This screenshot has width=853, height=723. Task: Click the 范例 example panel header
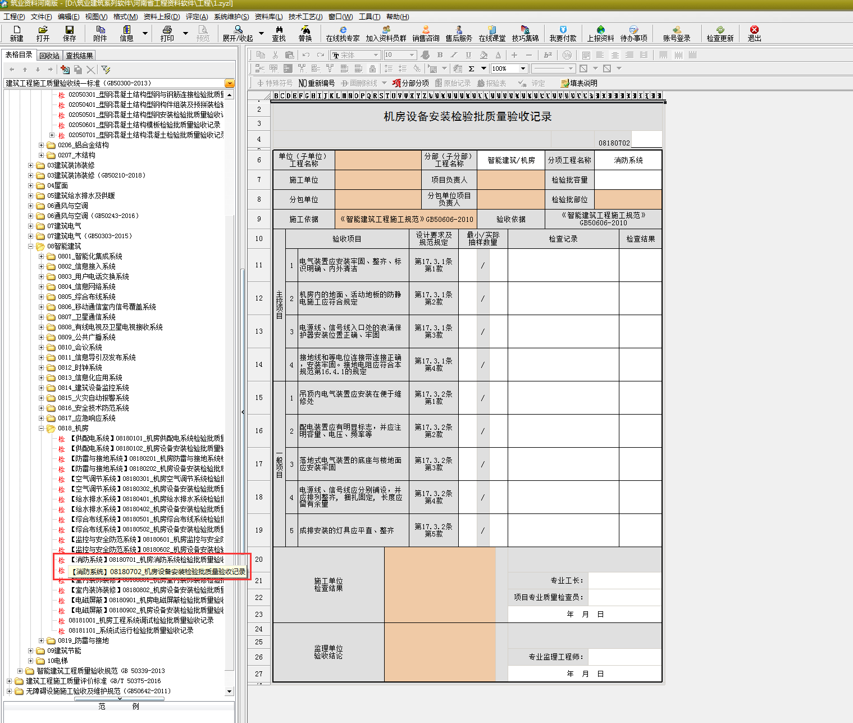[x=118, y=707]
